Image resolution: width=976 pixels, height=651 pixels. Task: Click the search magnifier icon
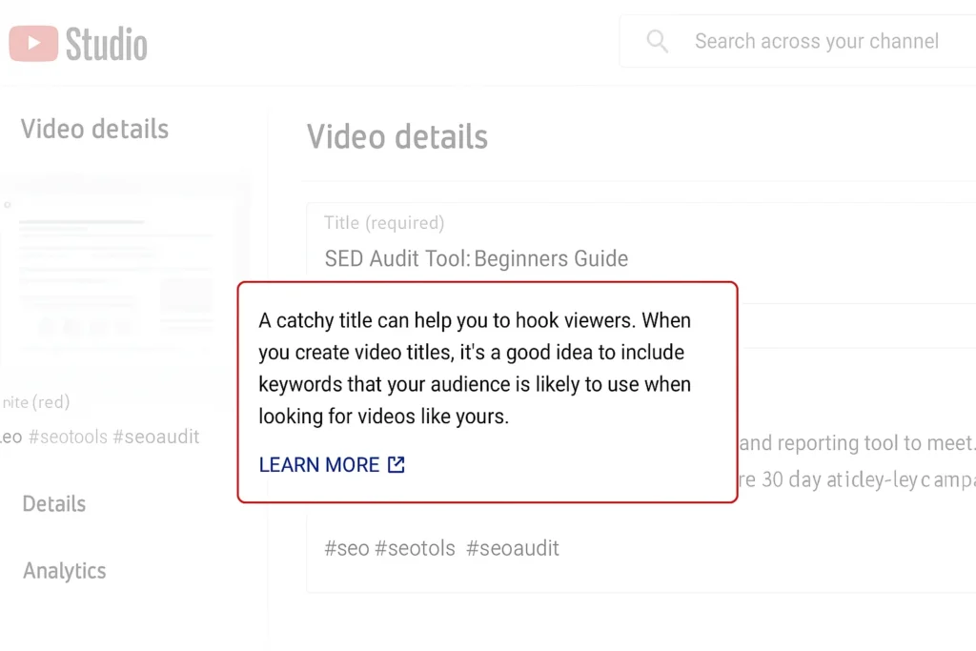click(x=658, y=42)
